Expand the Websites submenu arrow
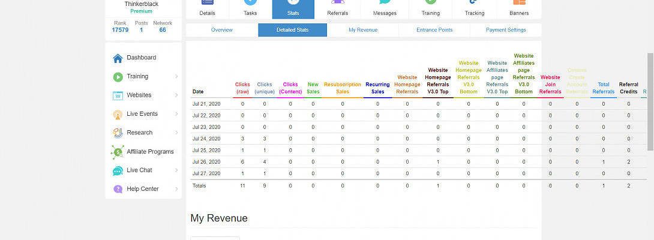654x240 pixels. point(176,95)
